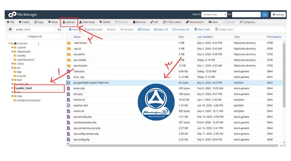Screen dimensions: 291x161
Task: Launch the HTML Editor
Action: (172, 22)
